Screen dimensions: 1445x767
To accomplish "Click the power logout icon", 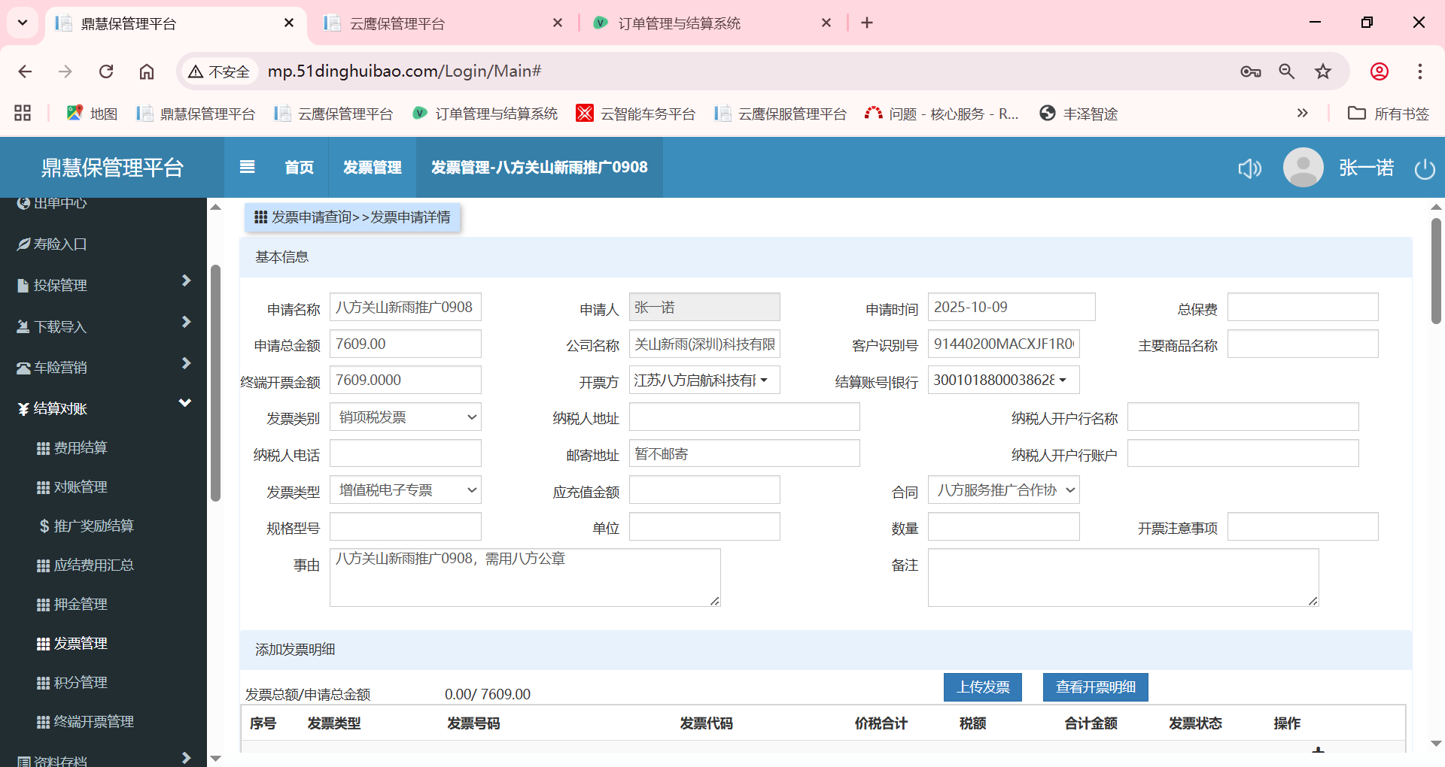I will coord(1424,168).
